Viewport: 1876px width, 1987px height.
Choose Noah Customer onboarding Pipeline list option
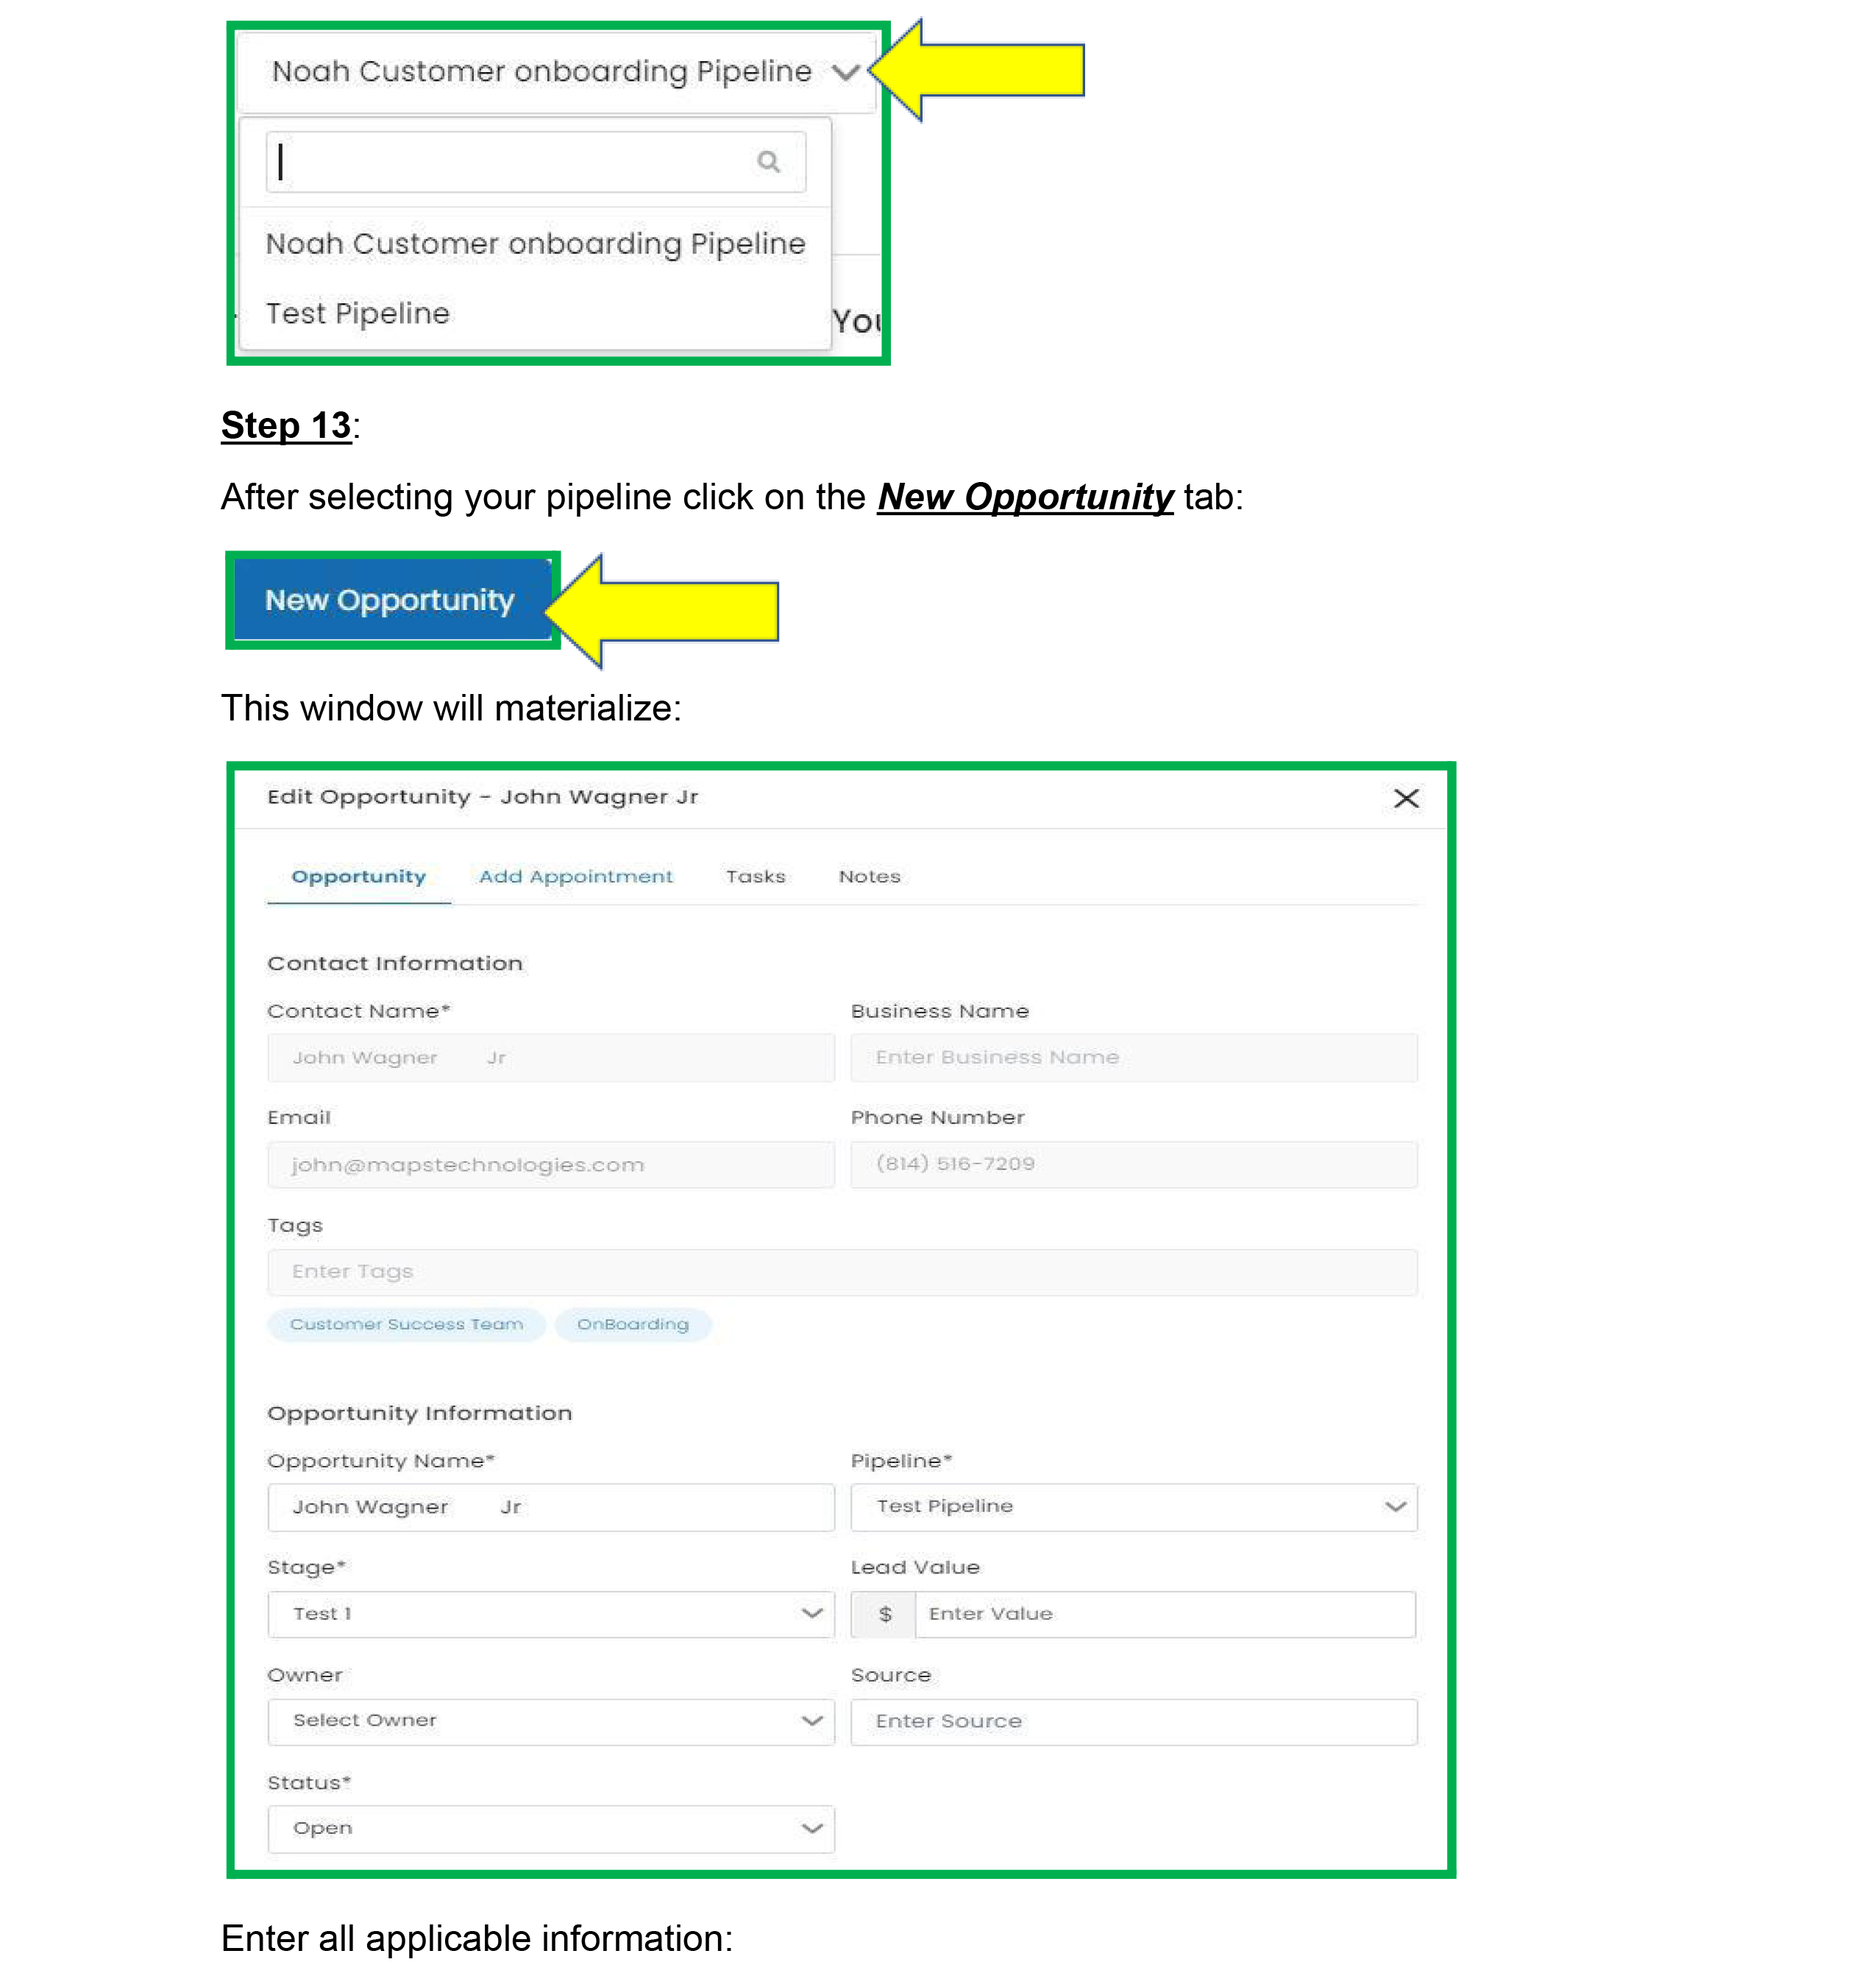(x=534, y=244)
